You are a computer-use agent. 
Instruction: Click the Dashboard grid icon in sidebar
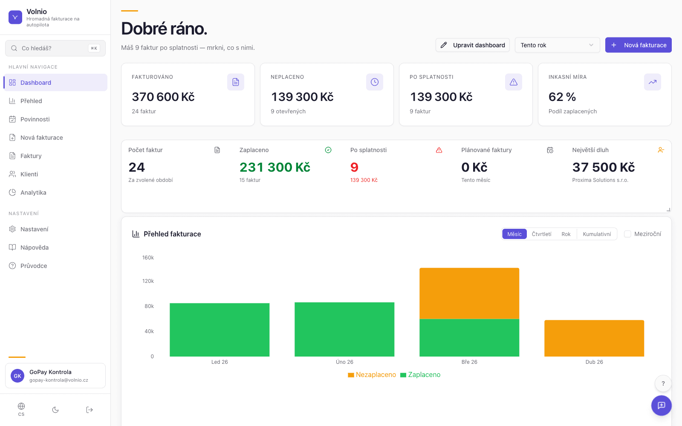[12, 83]
